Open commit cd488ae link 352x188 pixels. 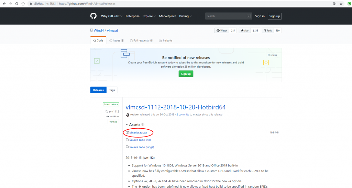114,117
